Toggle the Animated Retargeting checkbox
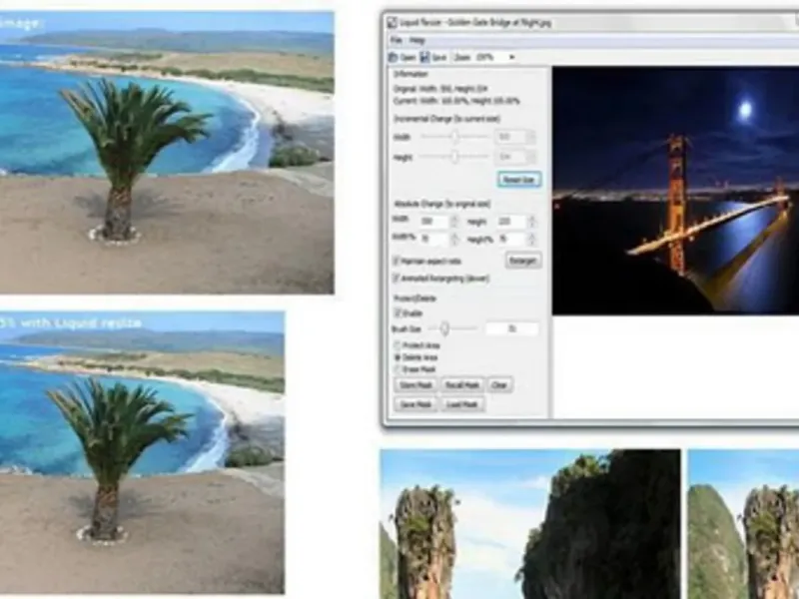The height and width of the screenshot is (599, 799). (x=397, y=279)
